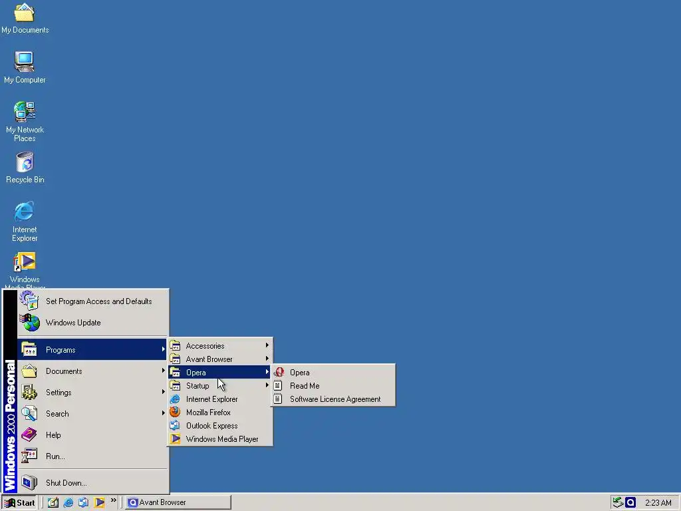
Task: Select the Recycle Bin icon
Action: click(x=25, y=168)
